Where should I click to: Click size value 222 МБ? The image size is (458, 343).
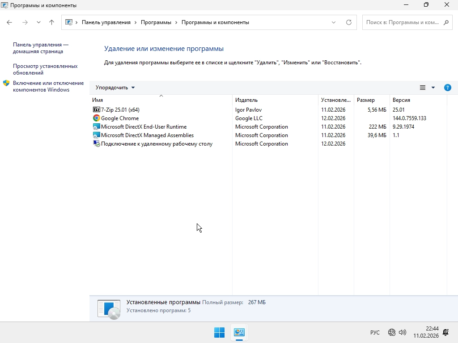[x=377, y=126]
